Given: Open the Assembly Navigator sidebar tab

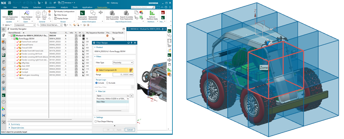Looking at the screenshot, I should point(3,35).
